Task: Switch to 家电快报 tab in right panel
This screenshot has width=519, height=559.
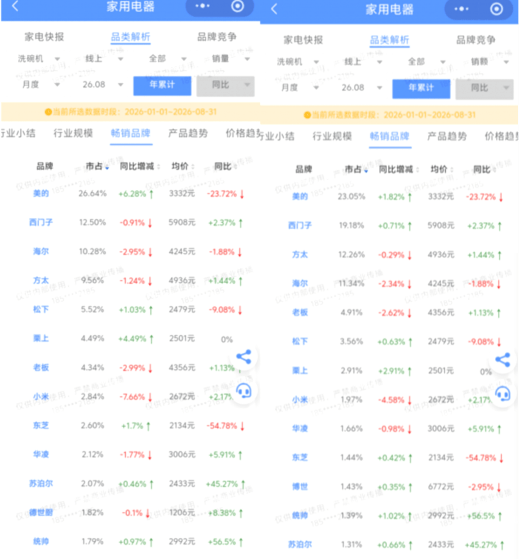Action: pyautogui.click(x=303, y=40)
